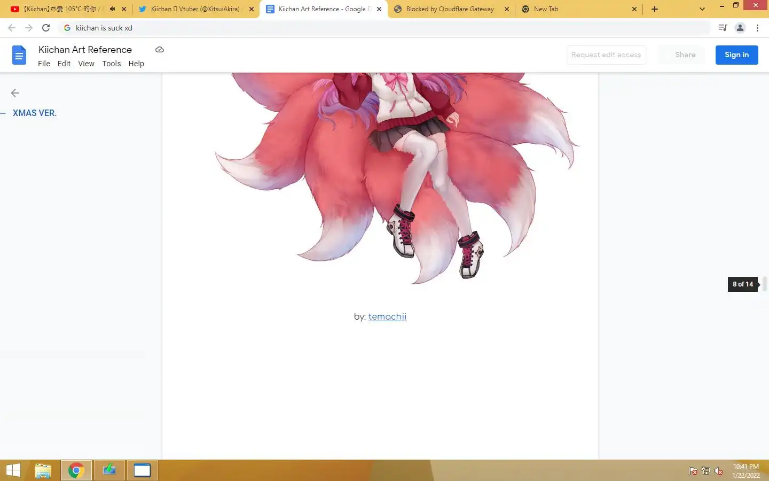Image resolution: width=769 pixels, height=481 pixels.
Task: Click the Request edit access button
Action: point(606,55)
